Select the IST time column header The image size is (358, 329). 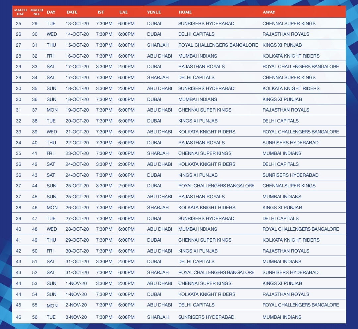point(101,12)
